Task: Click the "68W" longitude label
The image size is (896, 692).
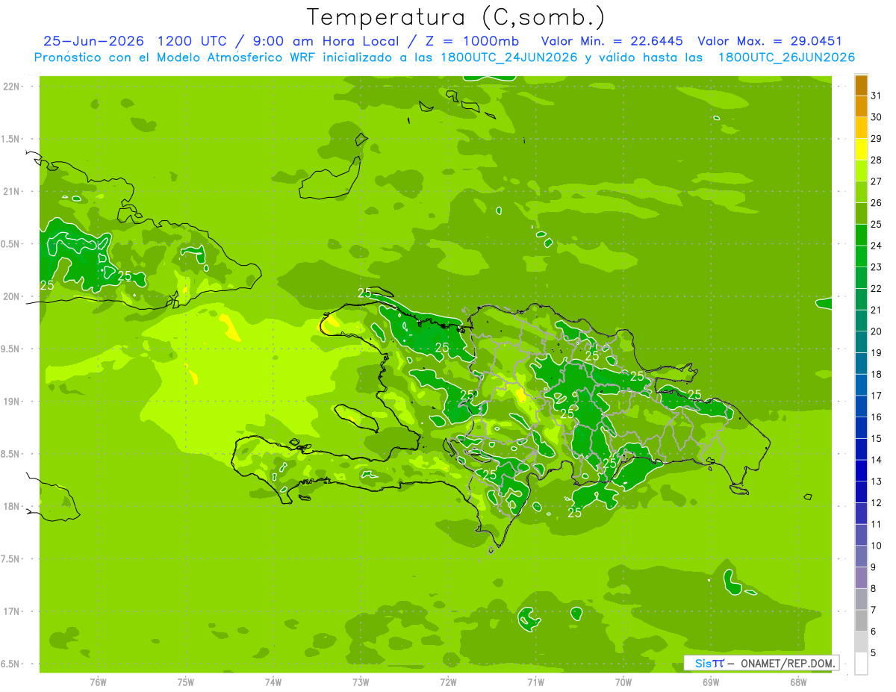Action: coord(798,682)
